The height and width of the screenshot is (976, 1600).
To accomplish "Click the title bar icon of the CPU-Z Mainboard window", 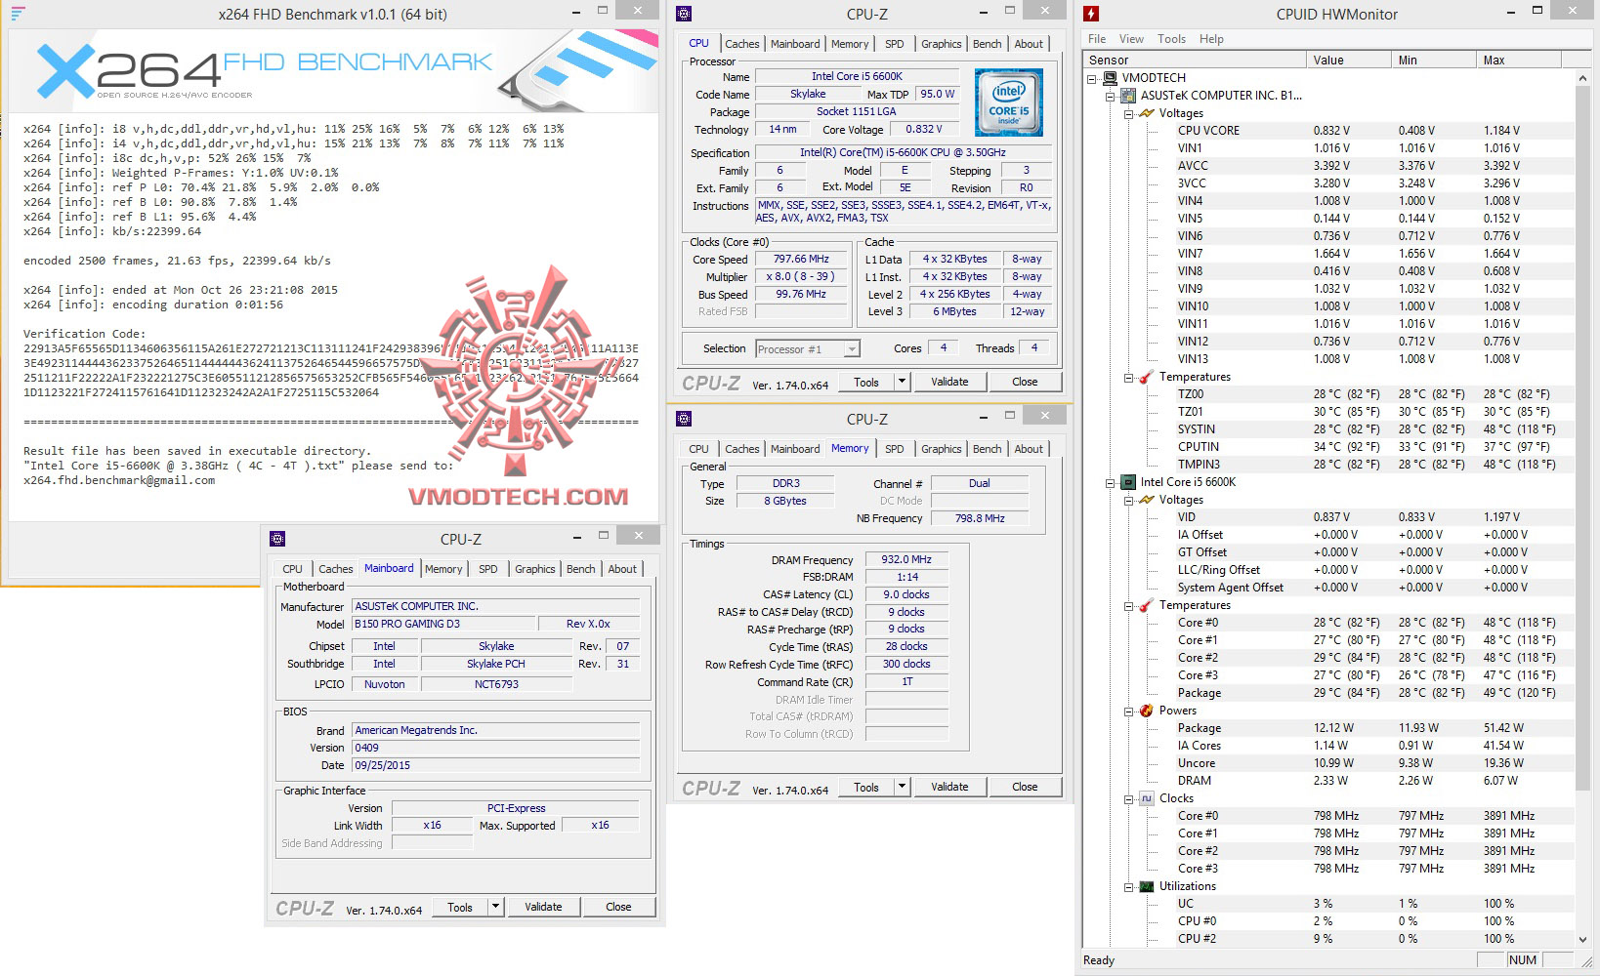I will pyautogui.click(x=277, y=539).
